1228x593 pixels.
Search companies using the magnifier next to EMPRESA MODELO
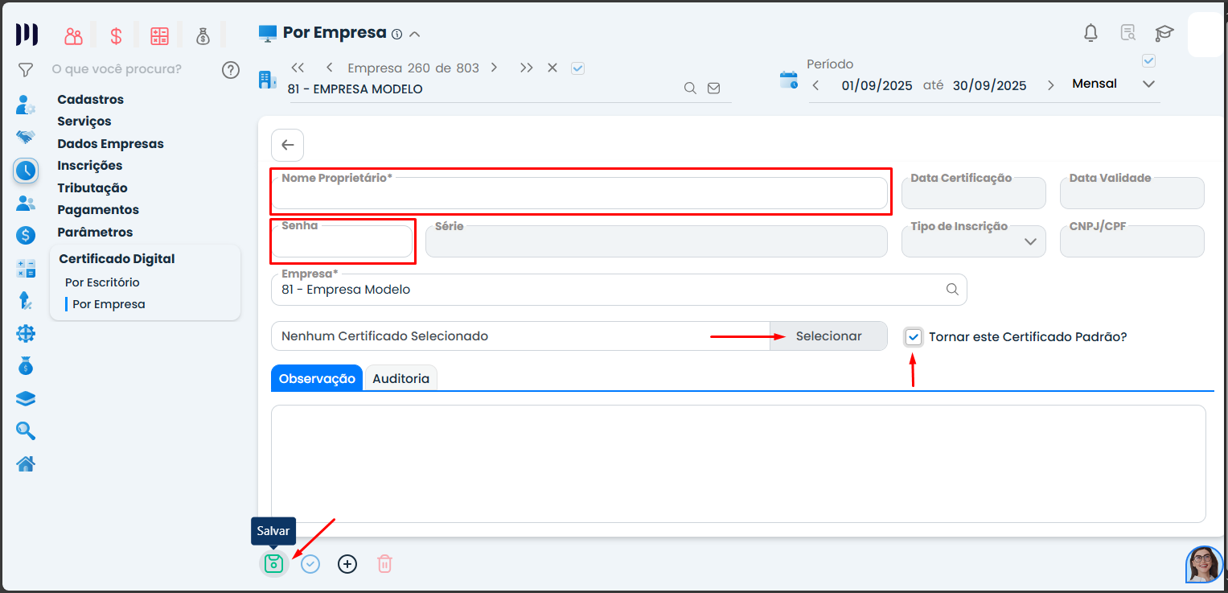tap(690, 89)
